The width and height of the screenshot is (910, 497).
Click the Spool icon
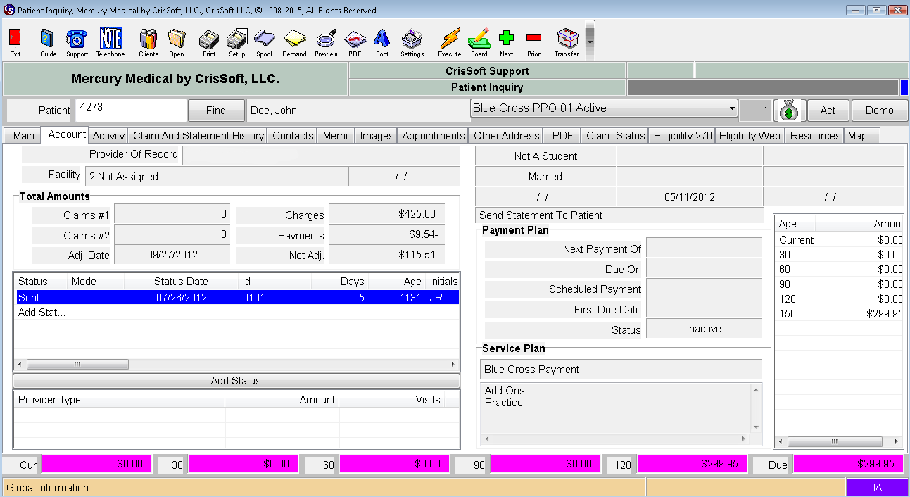[x=265, y=41]
